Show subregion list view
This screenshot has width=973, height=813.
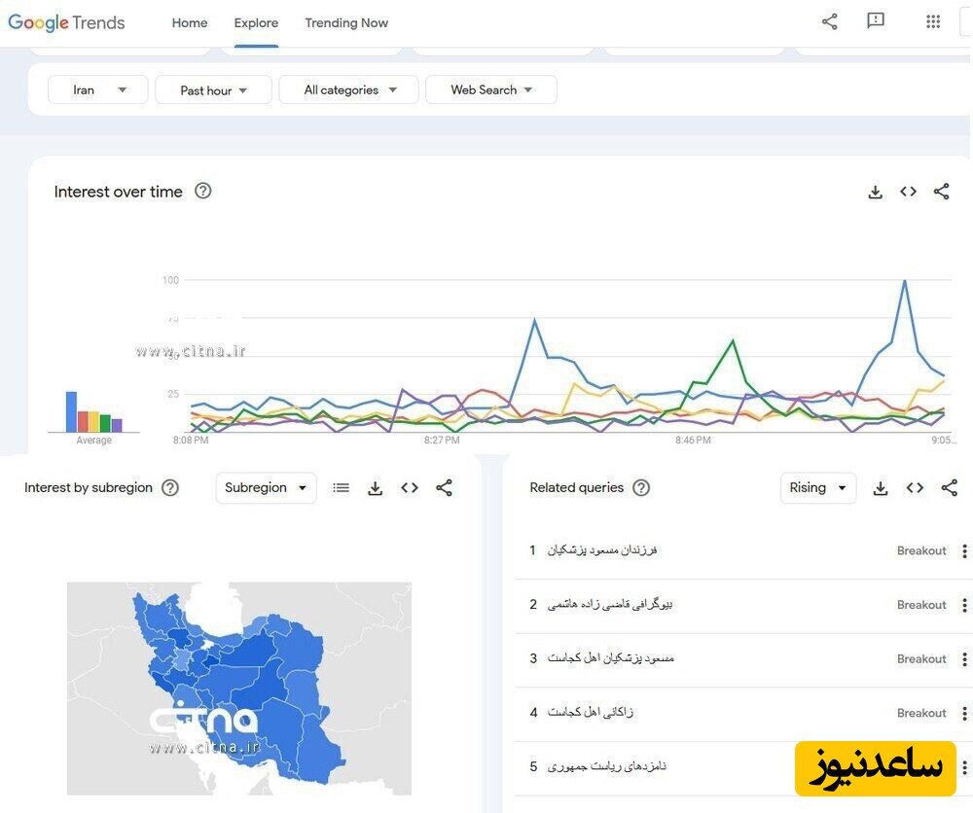tap(341, 488)
